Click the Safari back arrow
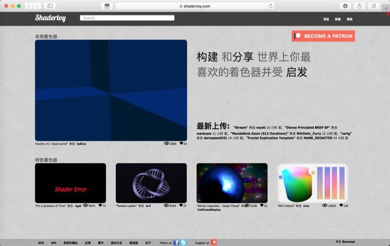This screenshot has width=390, height=246. pos(29,6)
